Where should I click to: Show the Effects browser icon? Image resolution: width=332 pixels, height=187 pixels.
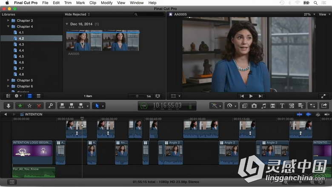[x=245, y=106]
